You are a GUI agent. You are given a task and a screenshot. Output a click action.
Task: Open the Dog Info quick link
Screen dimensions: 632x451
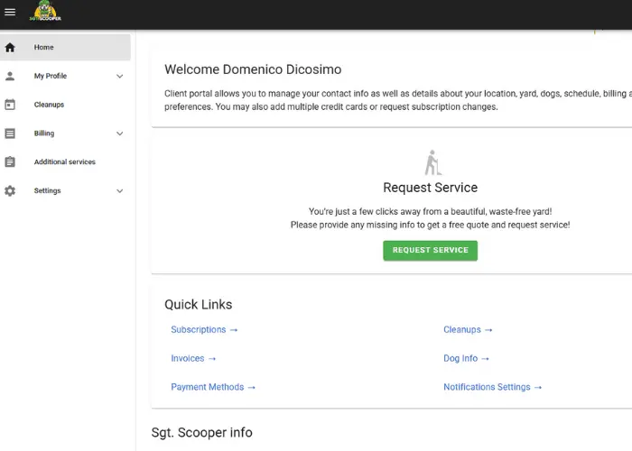pos(467,358)
